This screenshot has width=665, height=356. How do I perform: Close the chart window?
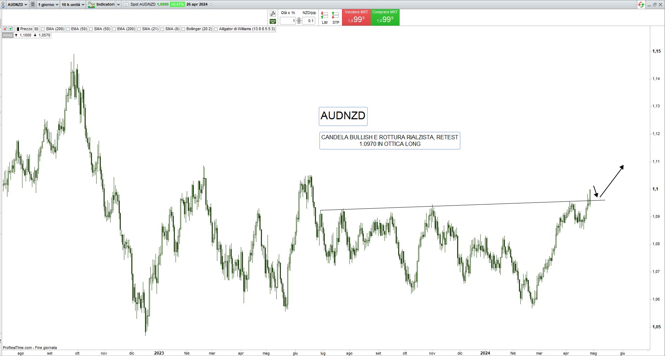[x=660, y=5]
